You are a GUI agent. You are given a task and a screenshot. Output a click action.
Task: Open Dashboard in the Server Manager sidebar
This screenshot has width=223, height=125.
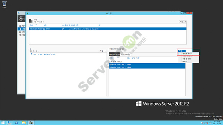coord(22,26)
